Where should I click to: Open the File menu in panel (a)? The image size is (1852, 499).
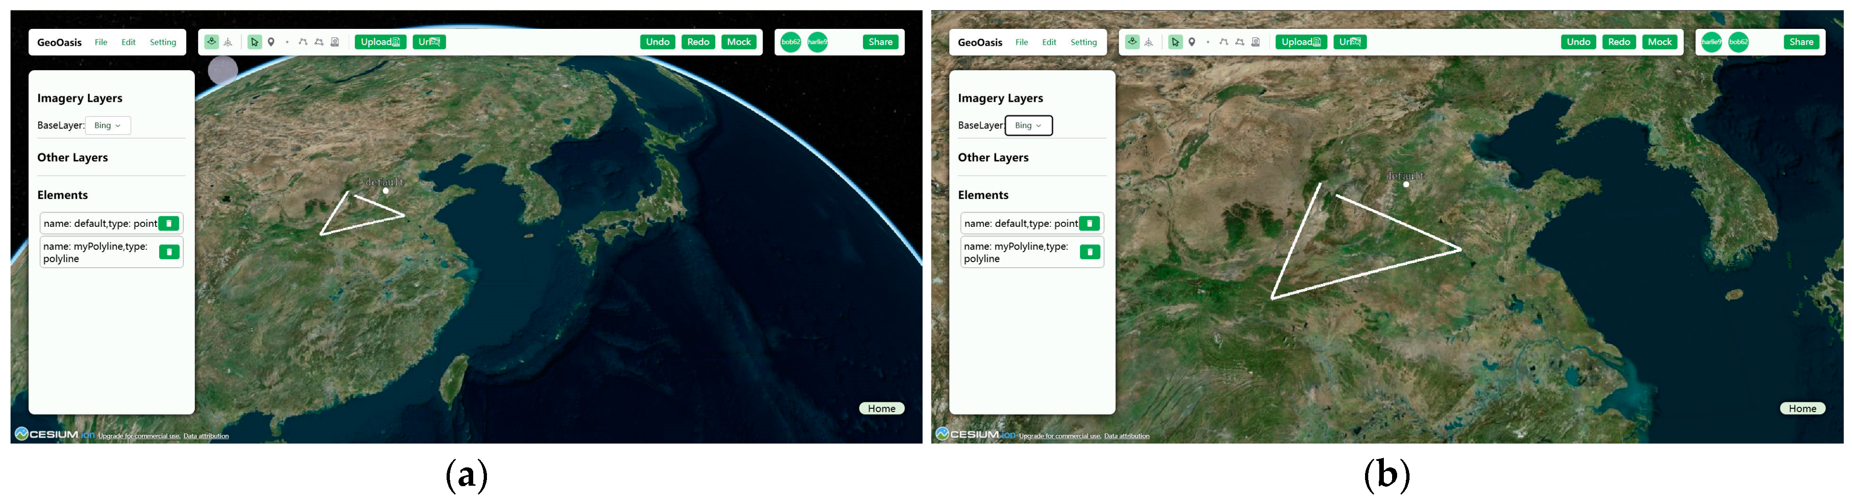pyautogui.click(x=101, y=42)
